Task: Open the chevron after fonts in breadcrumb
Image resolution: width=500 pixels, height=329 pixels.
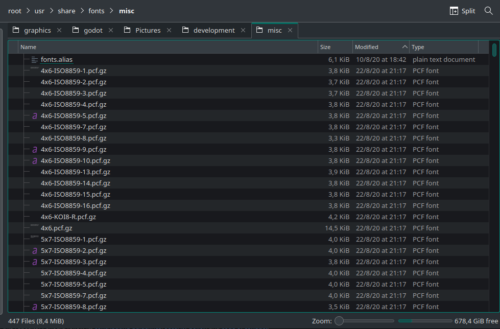Action: (111, 11)
